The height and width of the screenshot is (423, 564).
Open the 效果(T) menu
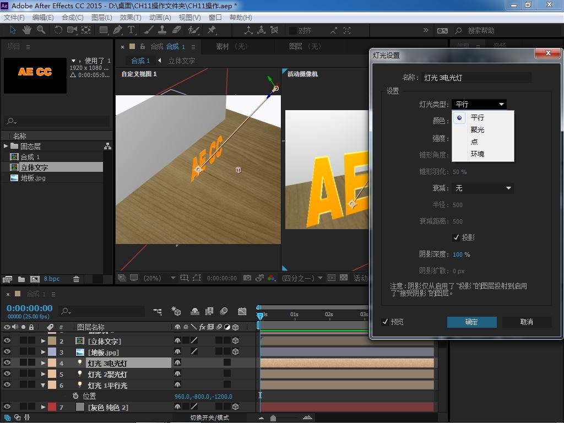(x=130, y=17)
